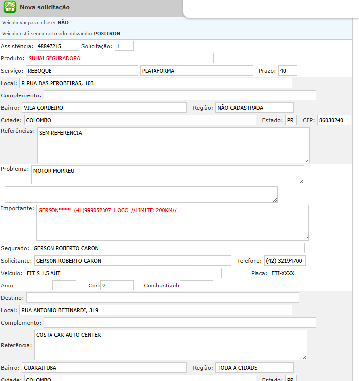Focus the CEP input field

tap(334, 120)
